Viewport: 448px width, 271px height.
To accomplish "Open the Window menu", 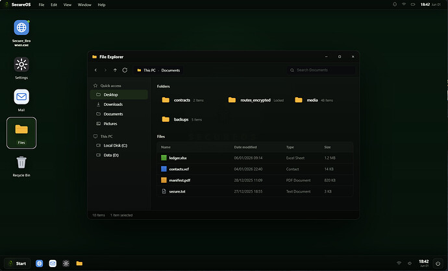I will coord(84,5).
